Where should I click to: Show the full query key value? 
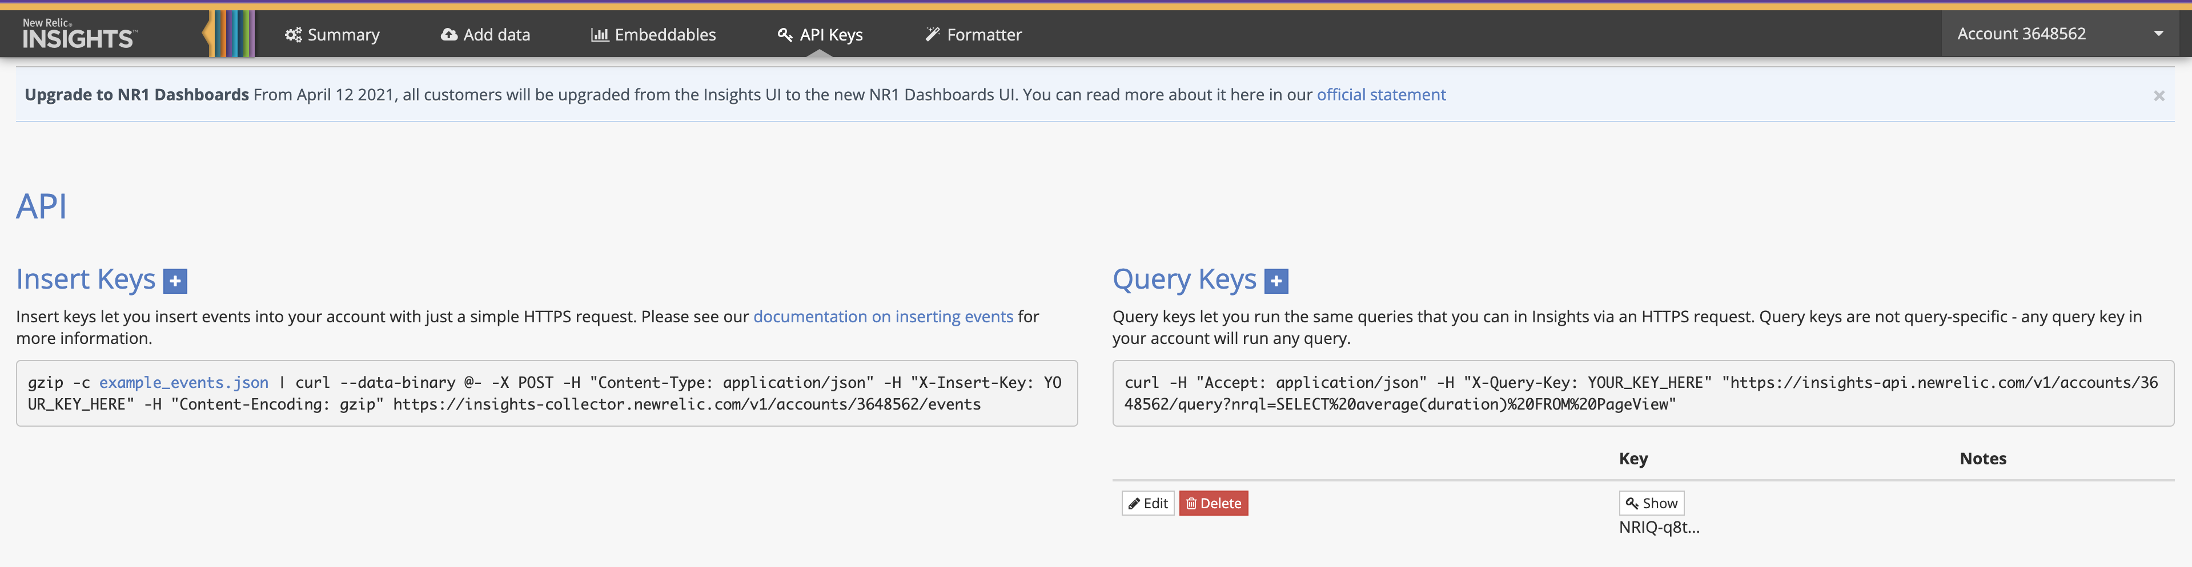(1651, 503)
